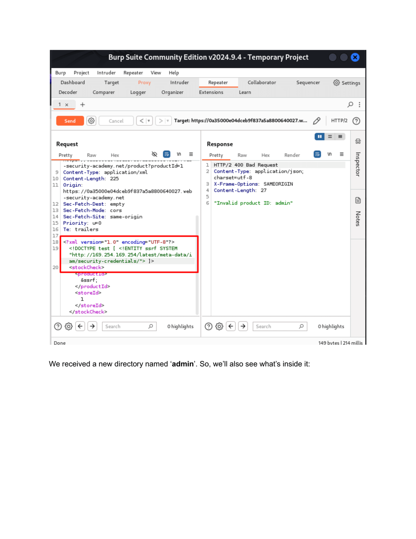Viewport: 416px width, 539px height.
Task: Switch to the Organizer tab
Action: tap(173, 92)
